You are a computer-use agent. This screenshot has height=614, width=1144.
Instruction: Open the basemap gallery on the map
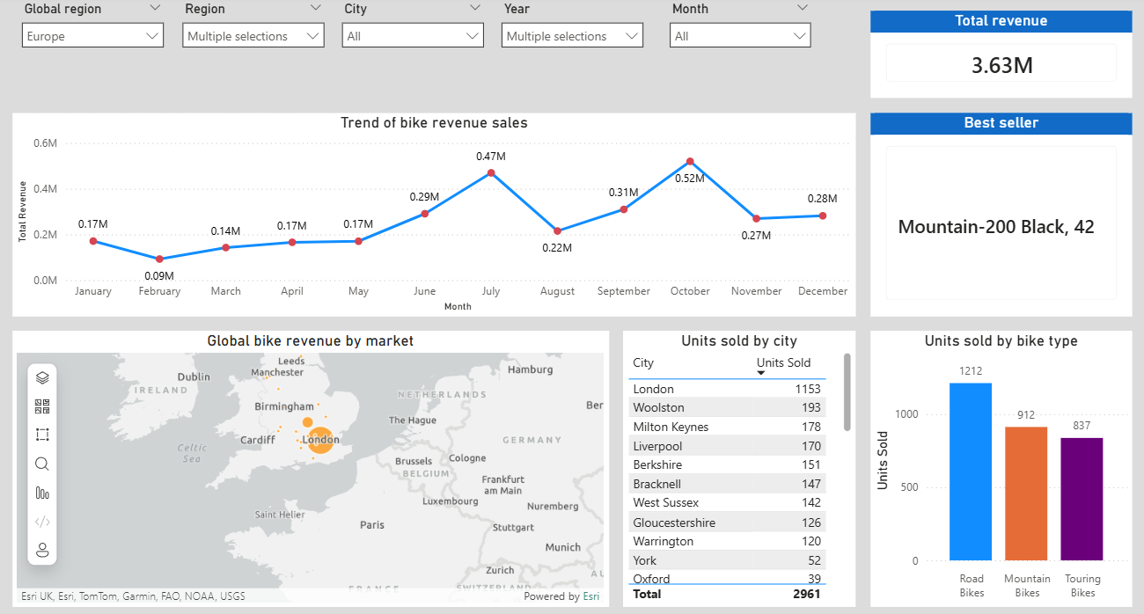tap(41, 405)
